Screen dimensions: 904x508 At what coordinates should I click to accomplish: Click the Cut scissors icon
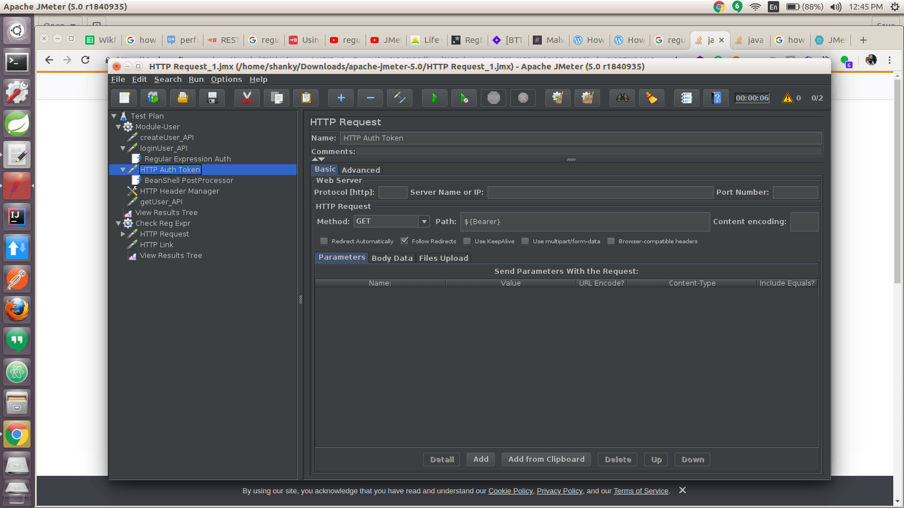tap(247, 98)
